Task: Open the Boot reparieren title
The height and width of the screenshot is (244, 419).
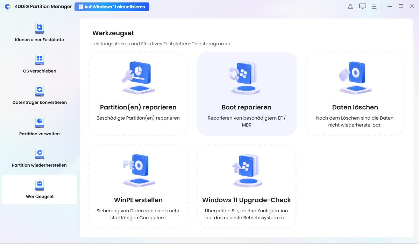Action: (246, 107)
